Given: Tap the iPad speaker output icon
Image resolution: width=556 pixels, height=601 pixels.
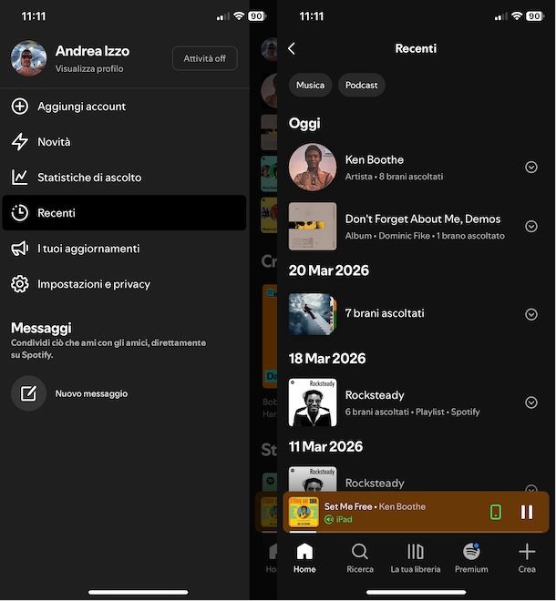Looking at the screenshot, I should click(x=329, y=519).
